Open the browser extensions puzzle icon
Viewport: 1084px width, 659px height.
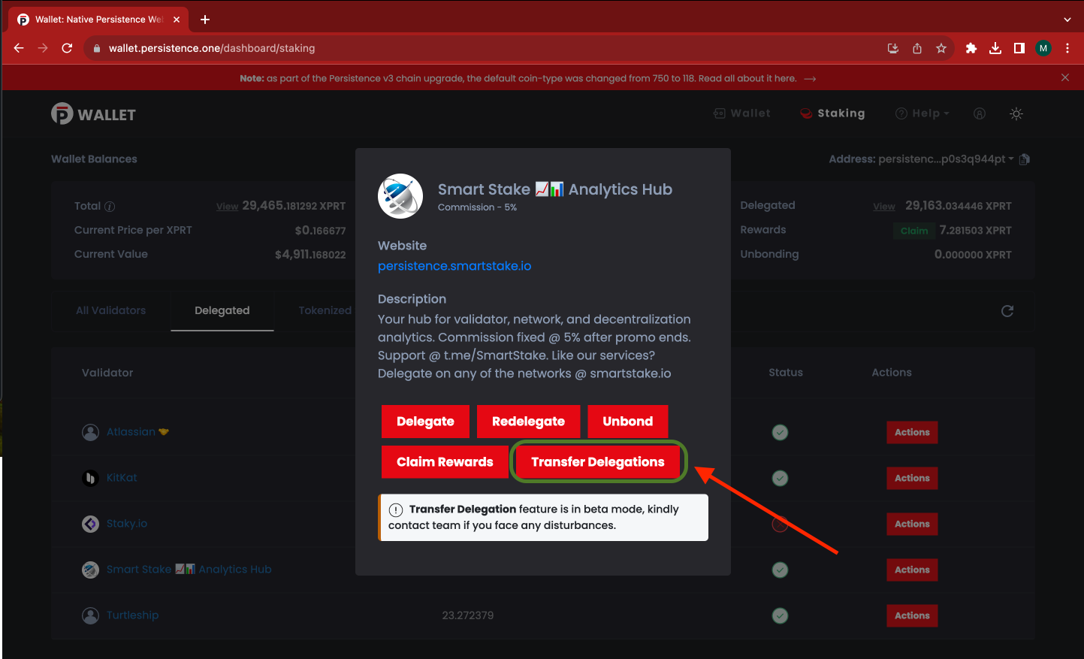point(971,48)
